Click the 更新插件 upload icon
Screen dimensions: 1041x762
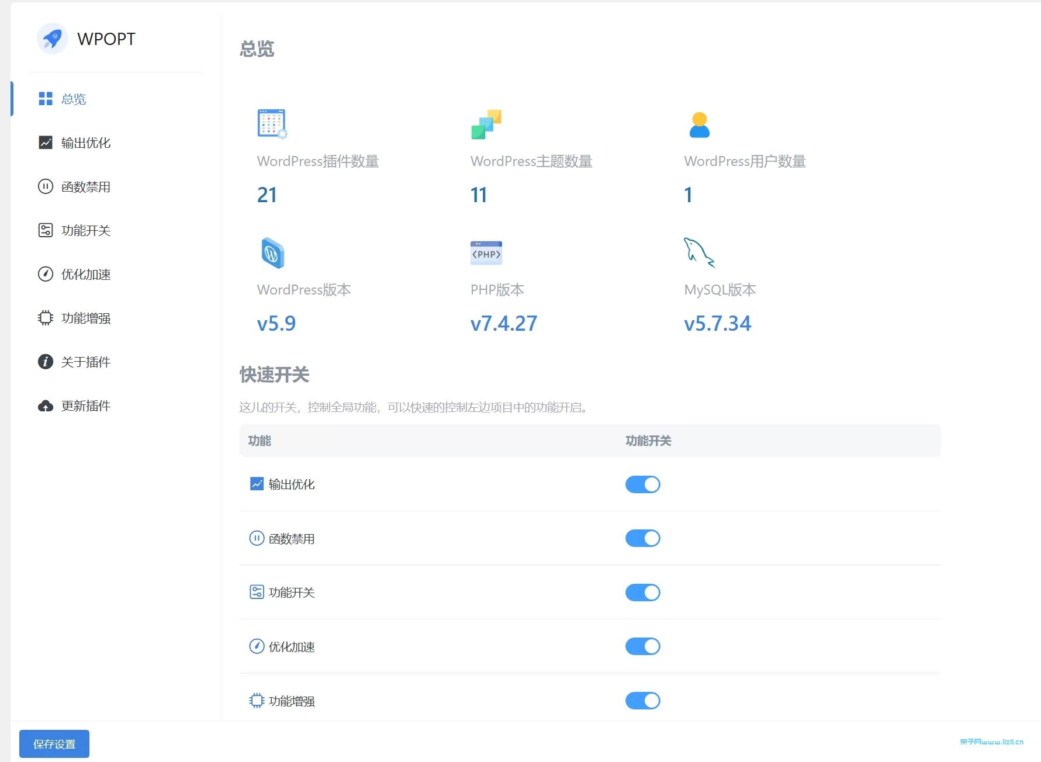tap(46, 406)
